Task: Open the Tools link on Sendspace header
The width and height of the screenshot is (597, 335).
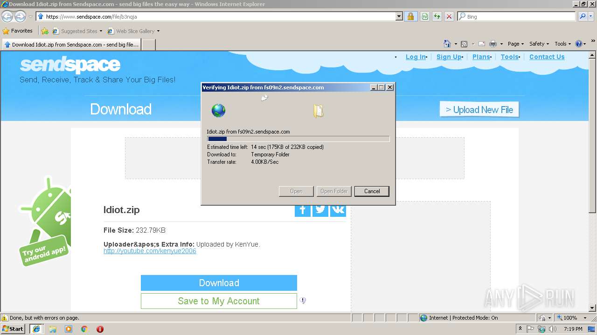Action: click(509, 57)
